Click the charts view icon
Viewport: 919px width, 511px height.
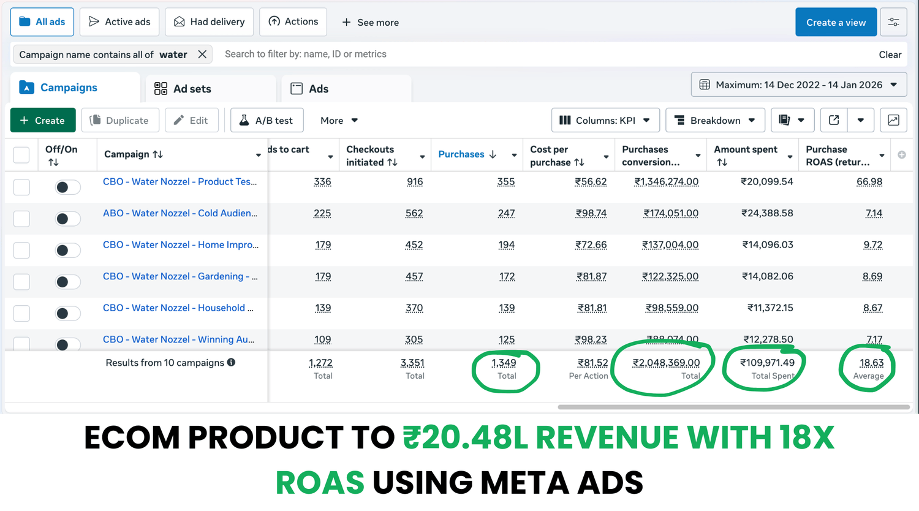pos(893,120)
